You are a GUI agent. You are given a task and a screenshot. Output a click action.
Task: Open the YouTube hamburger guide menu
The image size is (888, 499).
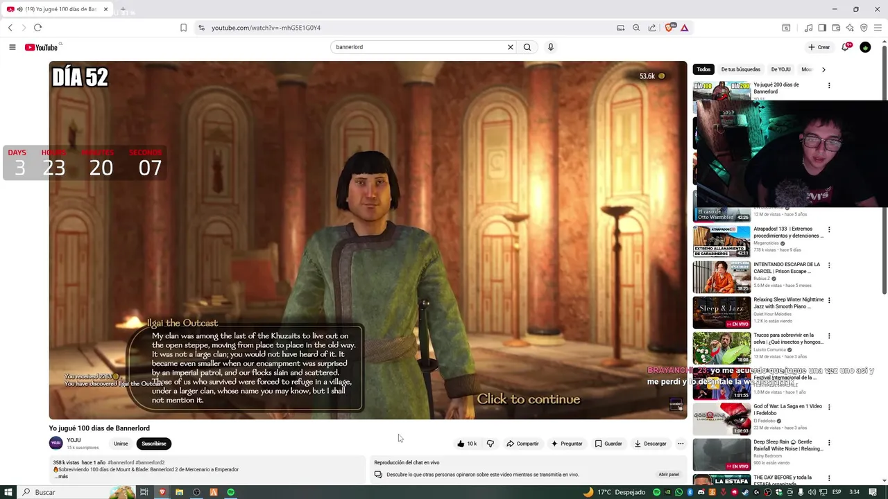tap(12, 47)
